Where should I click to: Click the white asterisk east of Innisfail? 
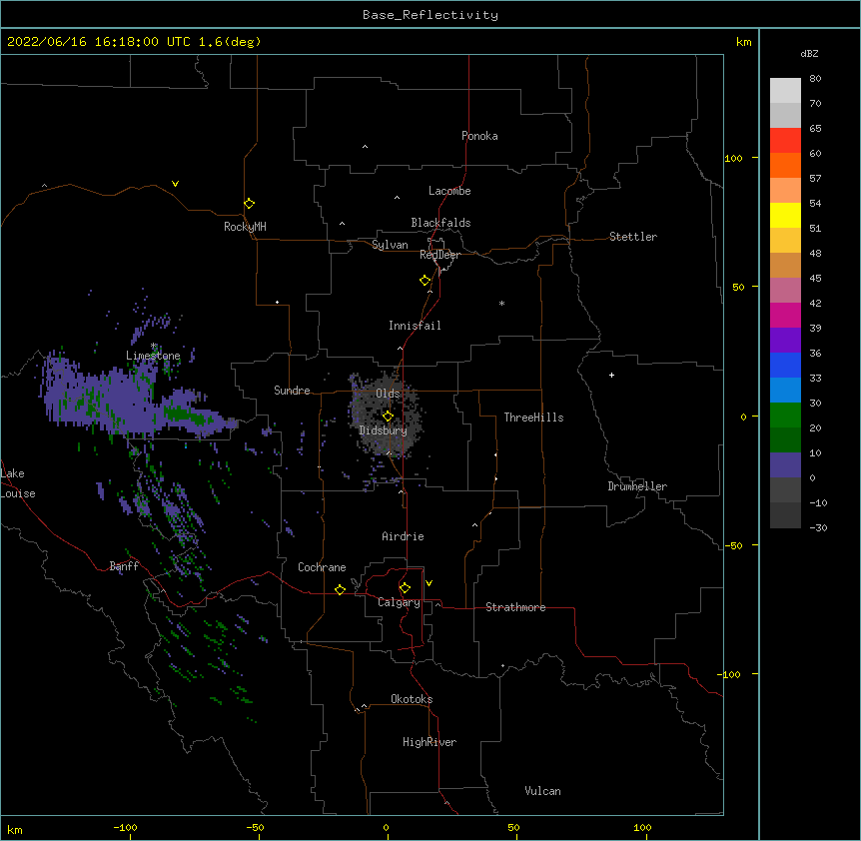(x=501, y=303)
